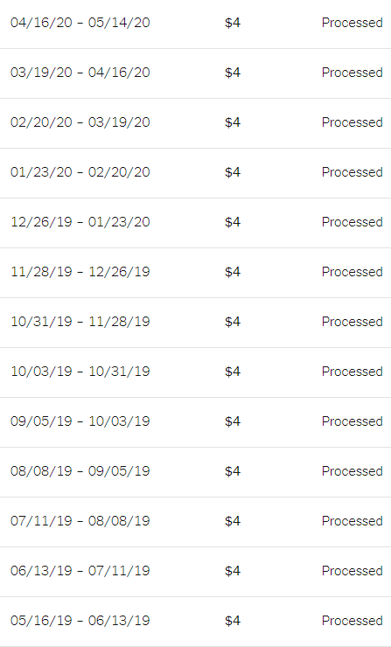Select the 10/31/19 - 11/28/19 period

point(80,322)
